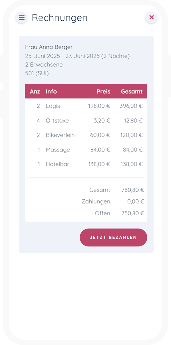Viewport: 171px width, 345px height.
Task: Select the Hotelbar line item
Action: point(86,164)
